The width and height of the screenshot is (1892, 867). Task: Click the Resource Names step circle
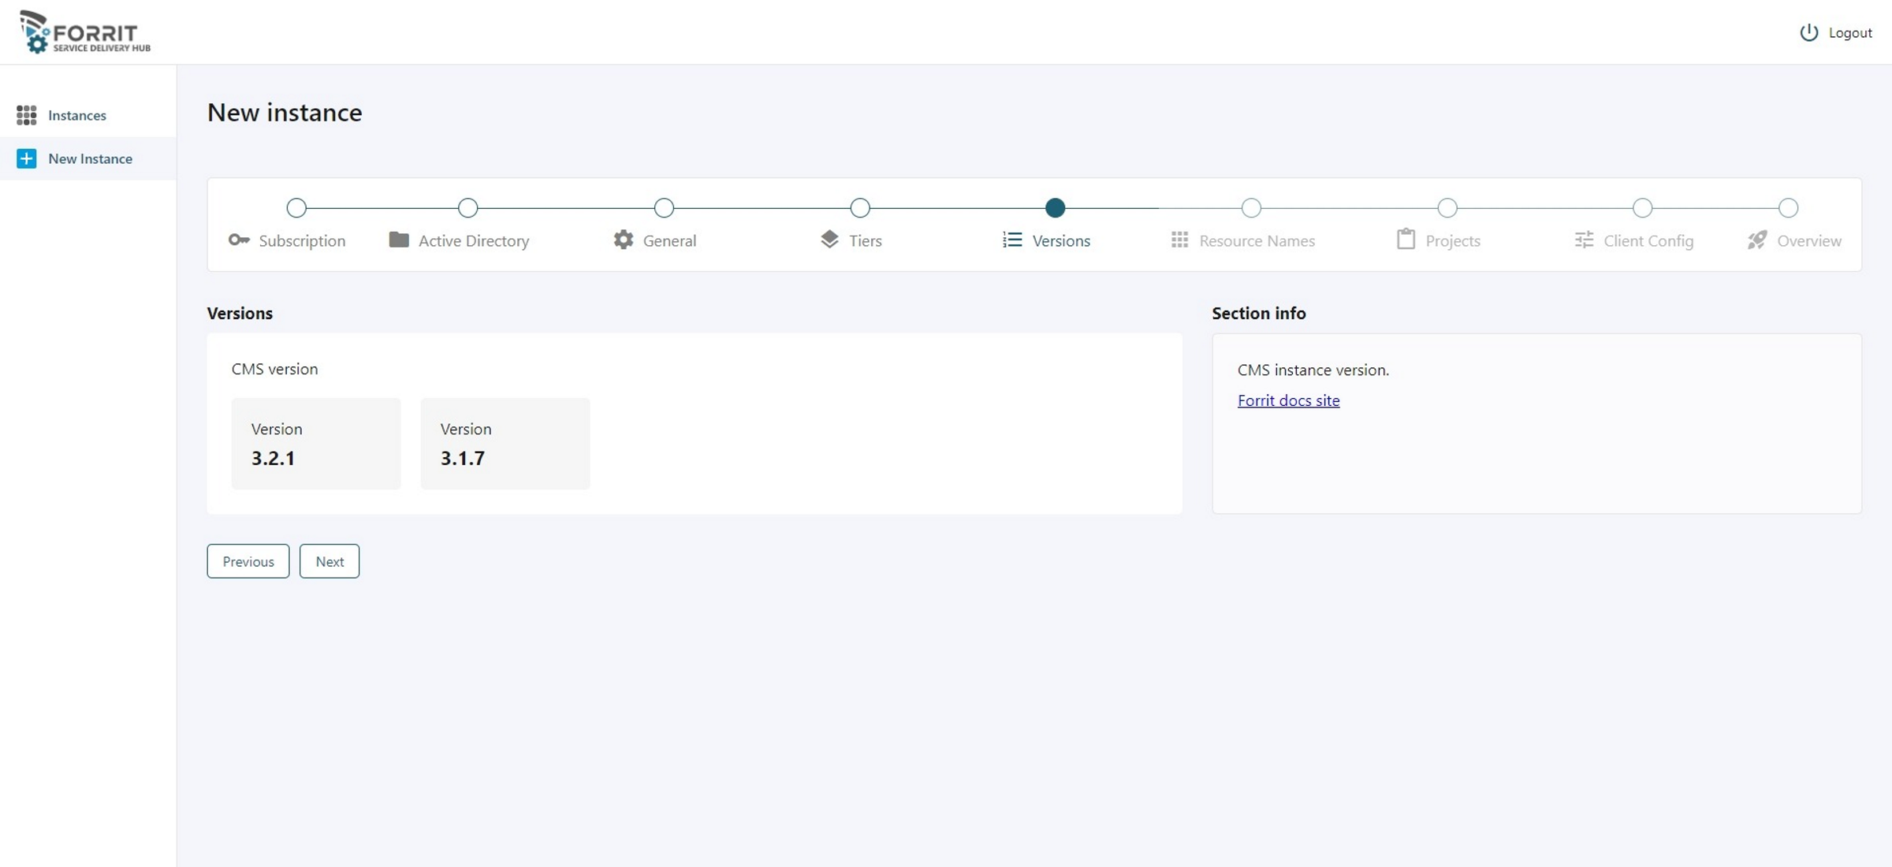click(1251, 208)
